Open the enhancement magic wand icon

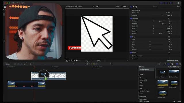(72, 61)
